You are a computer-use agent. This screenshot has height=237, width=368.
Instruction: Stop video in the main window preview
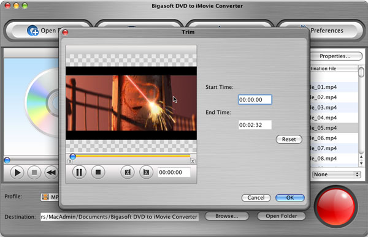click(x=34, y=173)
